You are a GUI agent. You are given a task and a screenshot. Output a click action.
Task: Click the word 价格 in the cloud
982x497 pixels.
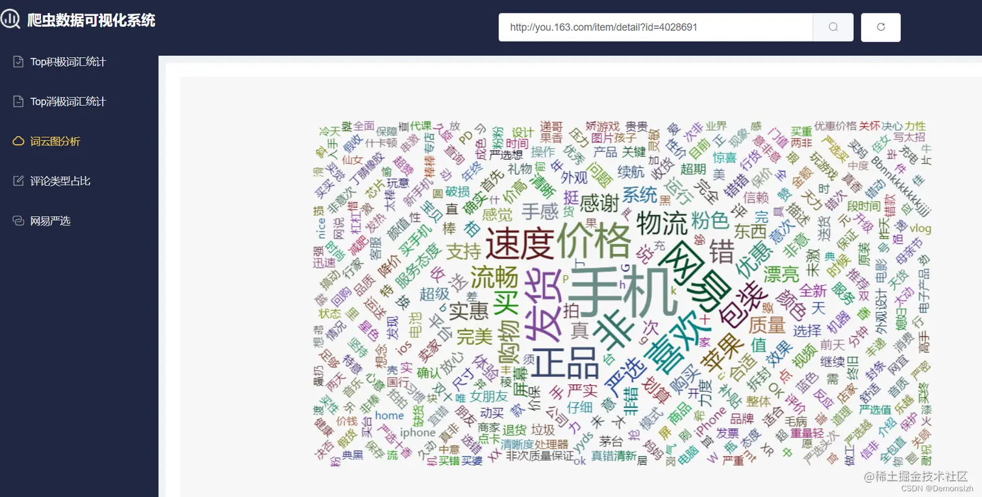594,240
